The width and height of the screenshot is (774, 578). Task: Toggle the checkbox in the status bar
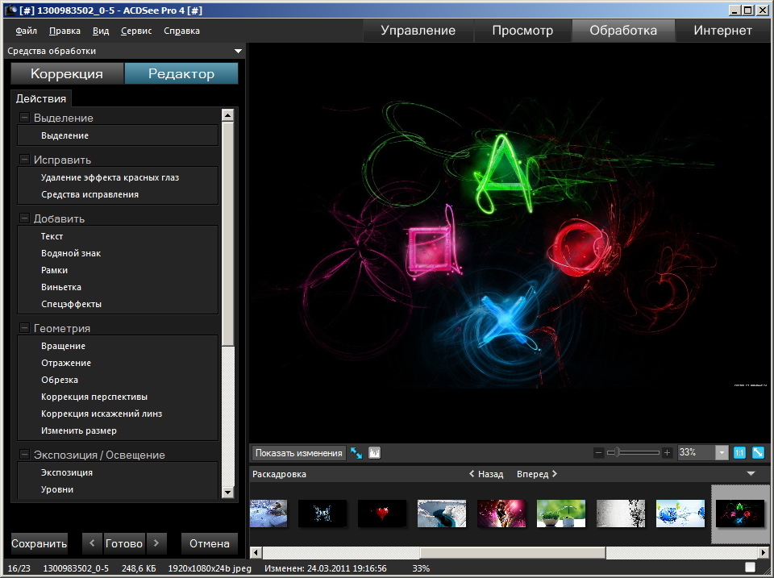[750, 568]
